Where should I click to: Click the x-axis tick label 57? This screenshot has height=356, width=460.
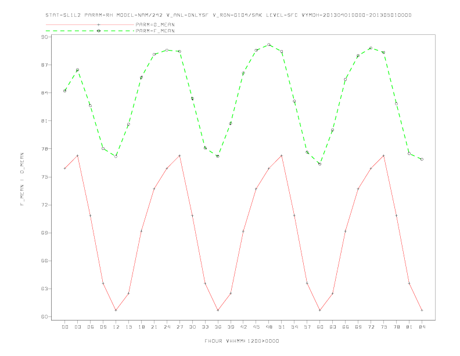(x=307, y=327)
